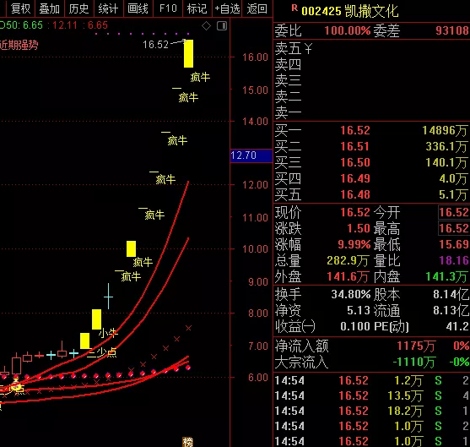Open the 叠加 overlay option
The width and height of the screenshot is (470, 447).
(49, 8)
